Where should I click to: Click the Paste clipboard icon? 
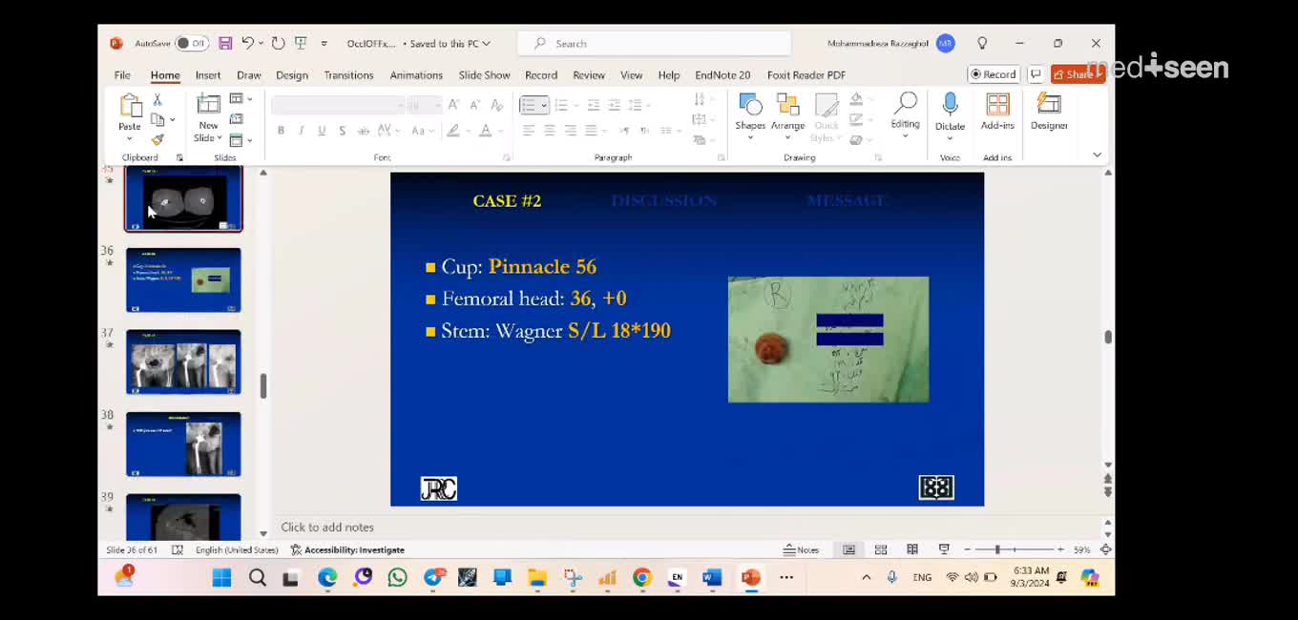click(130, 105)
